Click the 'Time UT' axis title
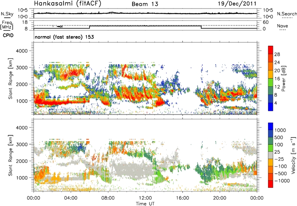297x206 pixels. click(145, 204)
